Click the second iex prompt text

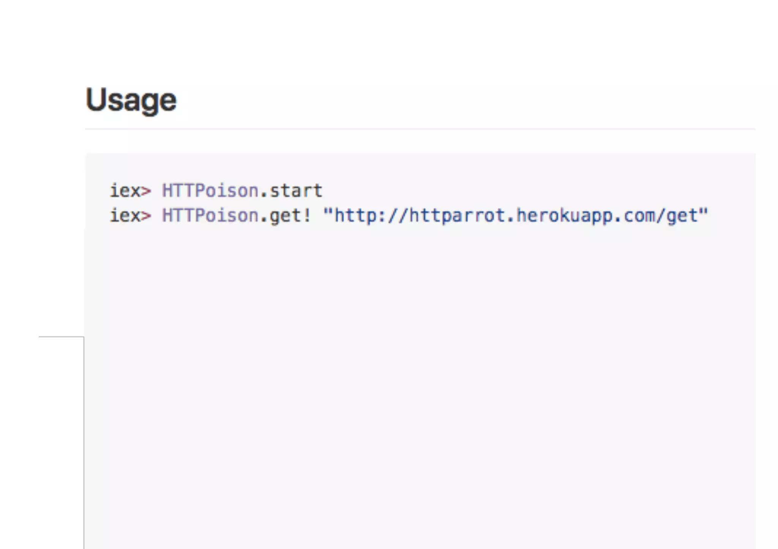[x=125, y=216]
